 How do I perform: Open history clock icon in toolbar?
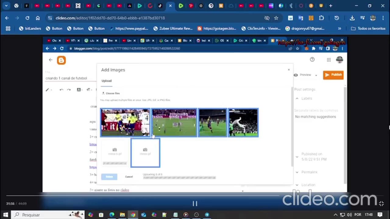[x=337, y=18]
